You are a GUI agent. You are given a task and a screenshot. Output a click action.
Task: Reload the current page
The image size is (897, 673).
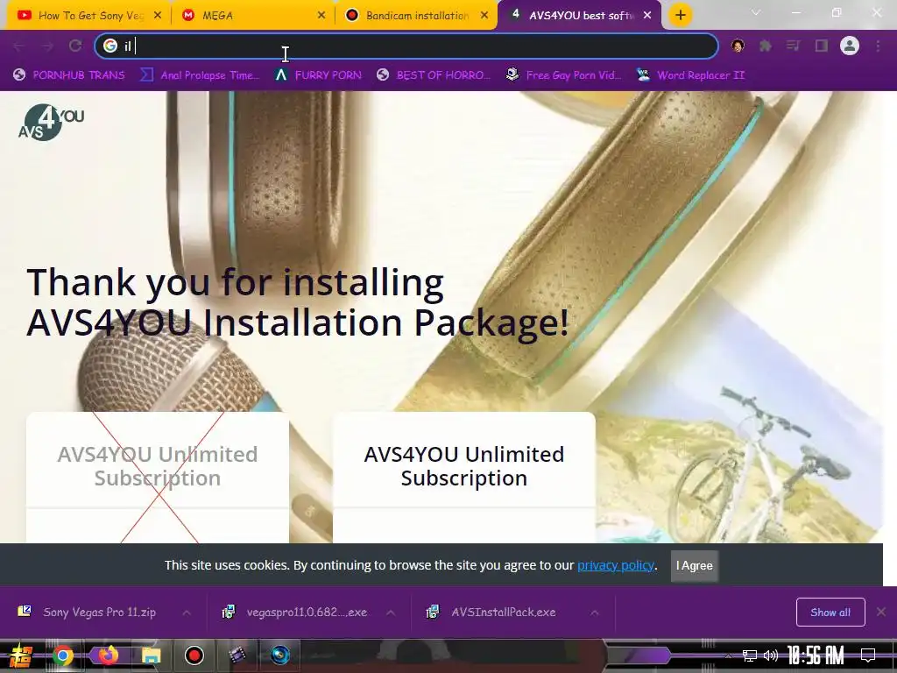click(x=75, y=46)
